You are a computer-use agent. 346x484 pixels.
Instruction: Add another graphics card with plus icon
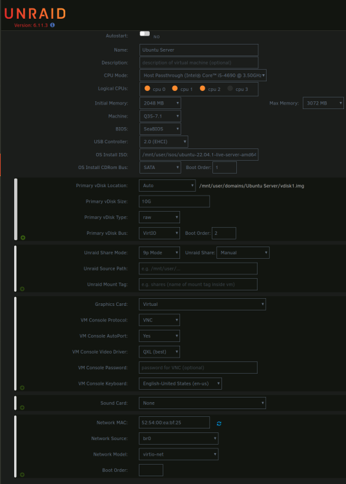point(22,387)
